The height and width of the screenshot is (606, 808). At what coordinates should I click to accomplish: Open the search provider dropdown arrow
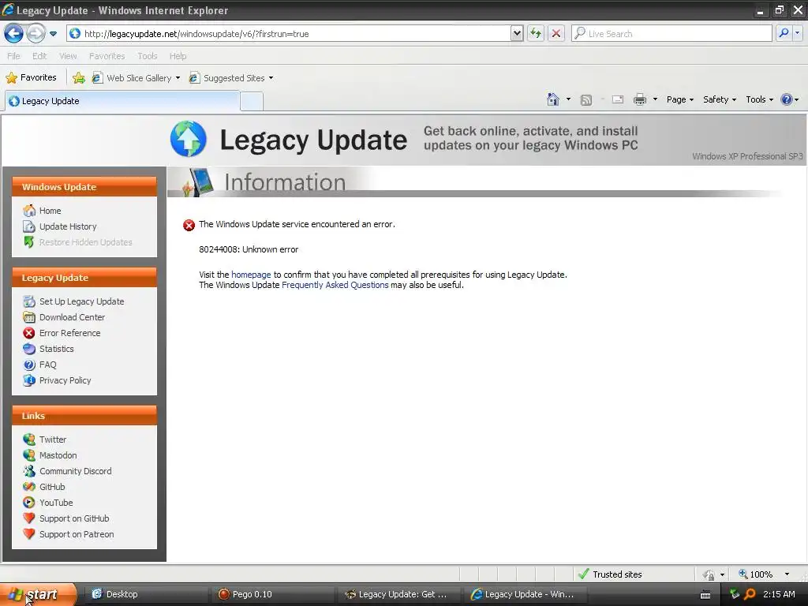[x=797, y=33]
